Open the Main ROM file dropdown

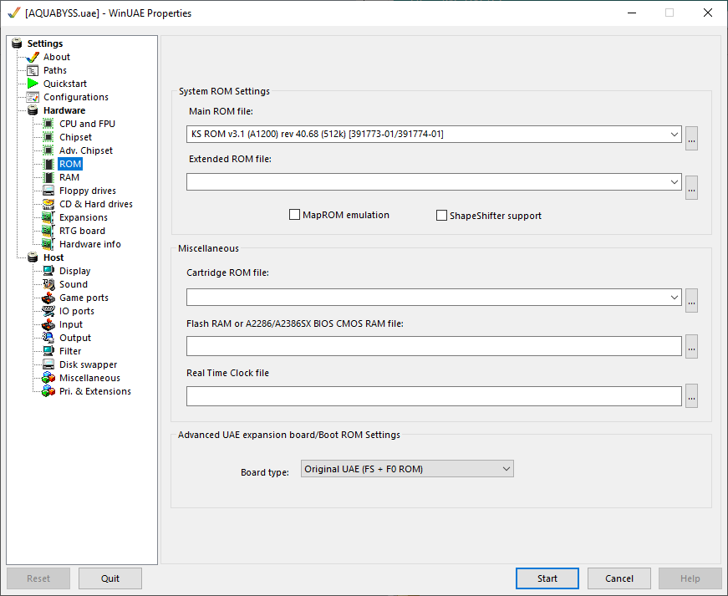click(x=675, y=134)
